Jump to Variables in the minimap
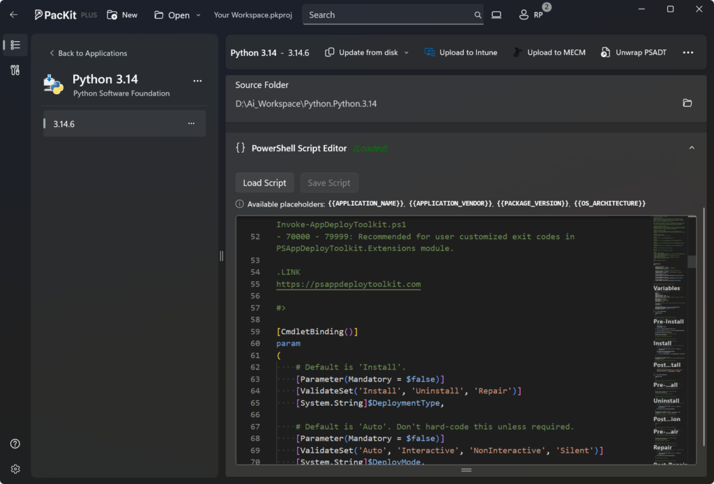 667,288
